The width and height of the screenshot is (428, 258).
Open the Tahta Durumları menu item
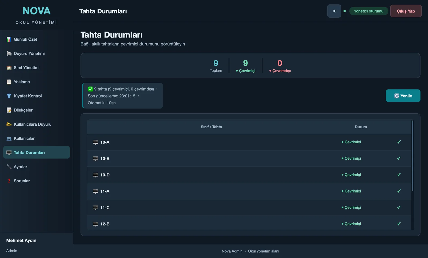coord(36,152)
